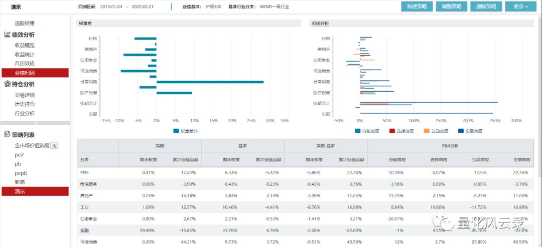Click the 分类 column header in table
Viewport: 542px width, 247px height.
point(84,159)
